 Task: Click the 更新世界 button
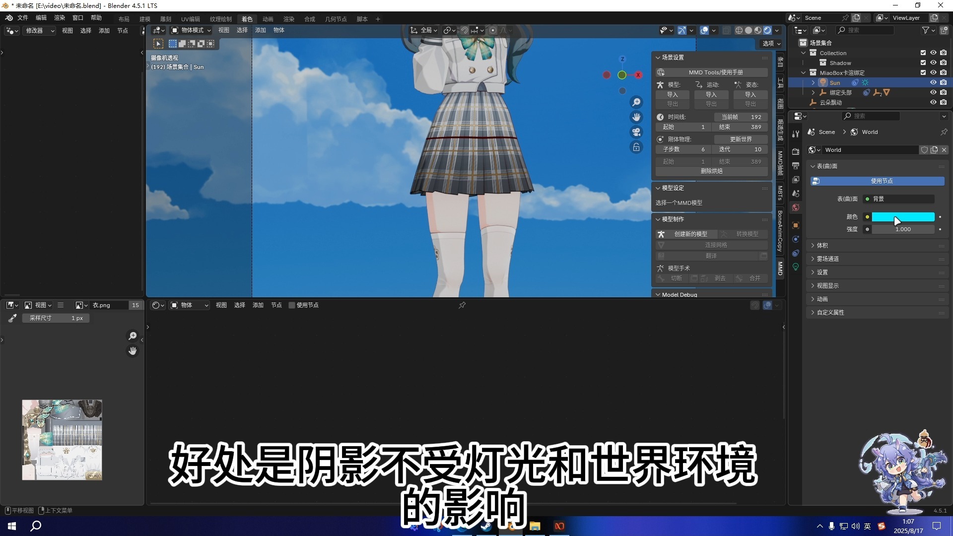(741, 139)
